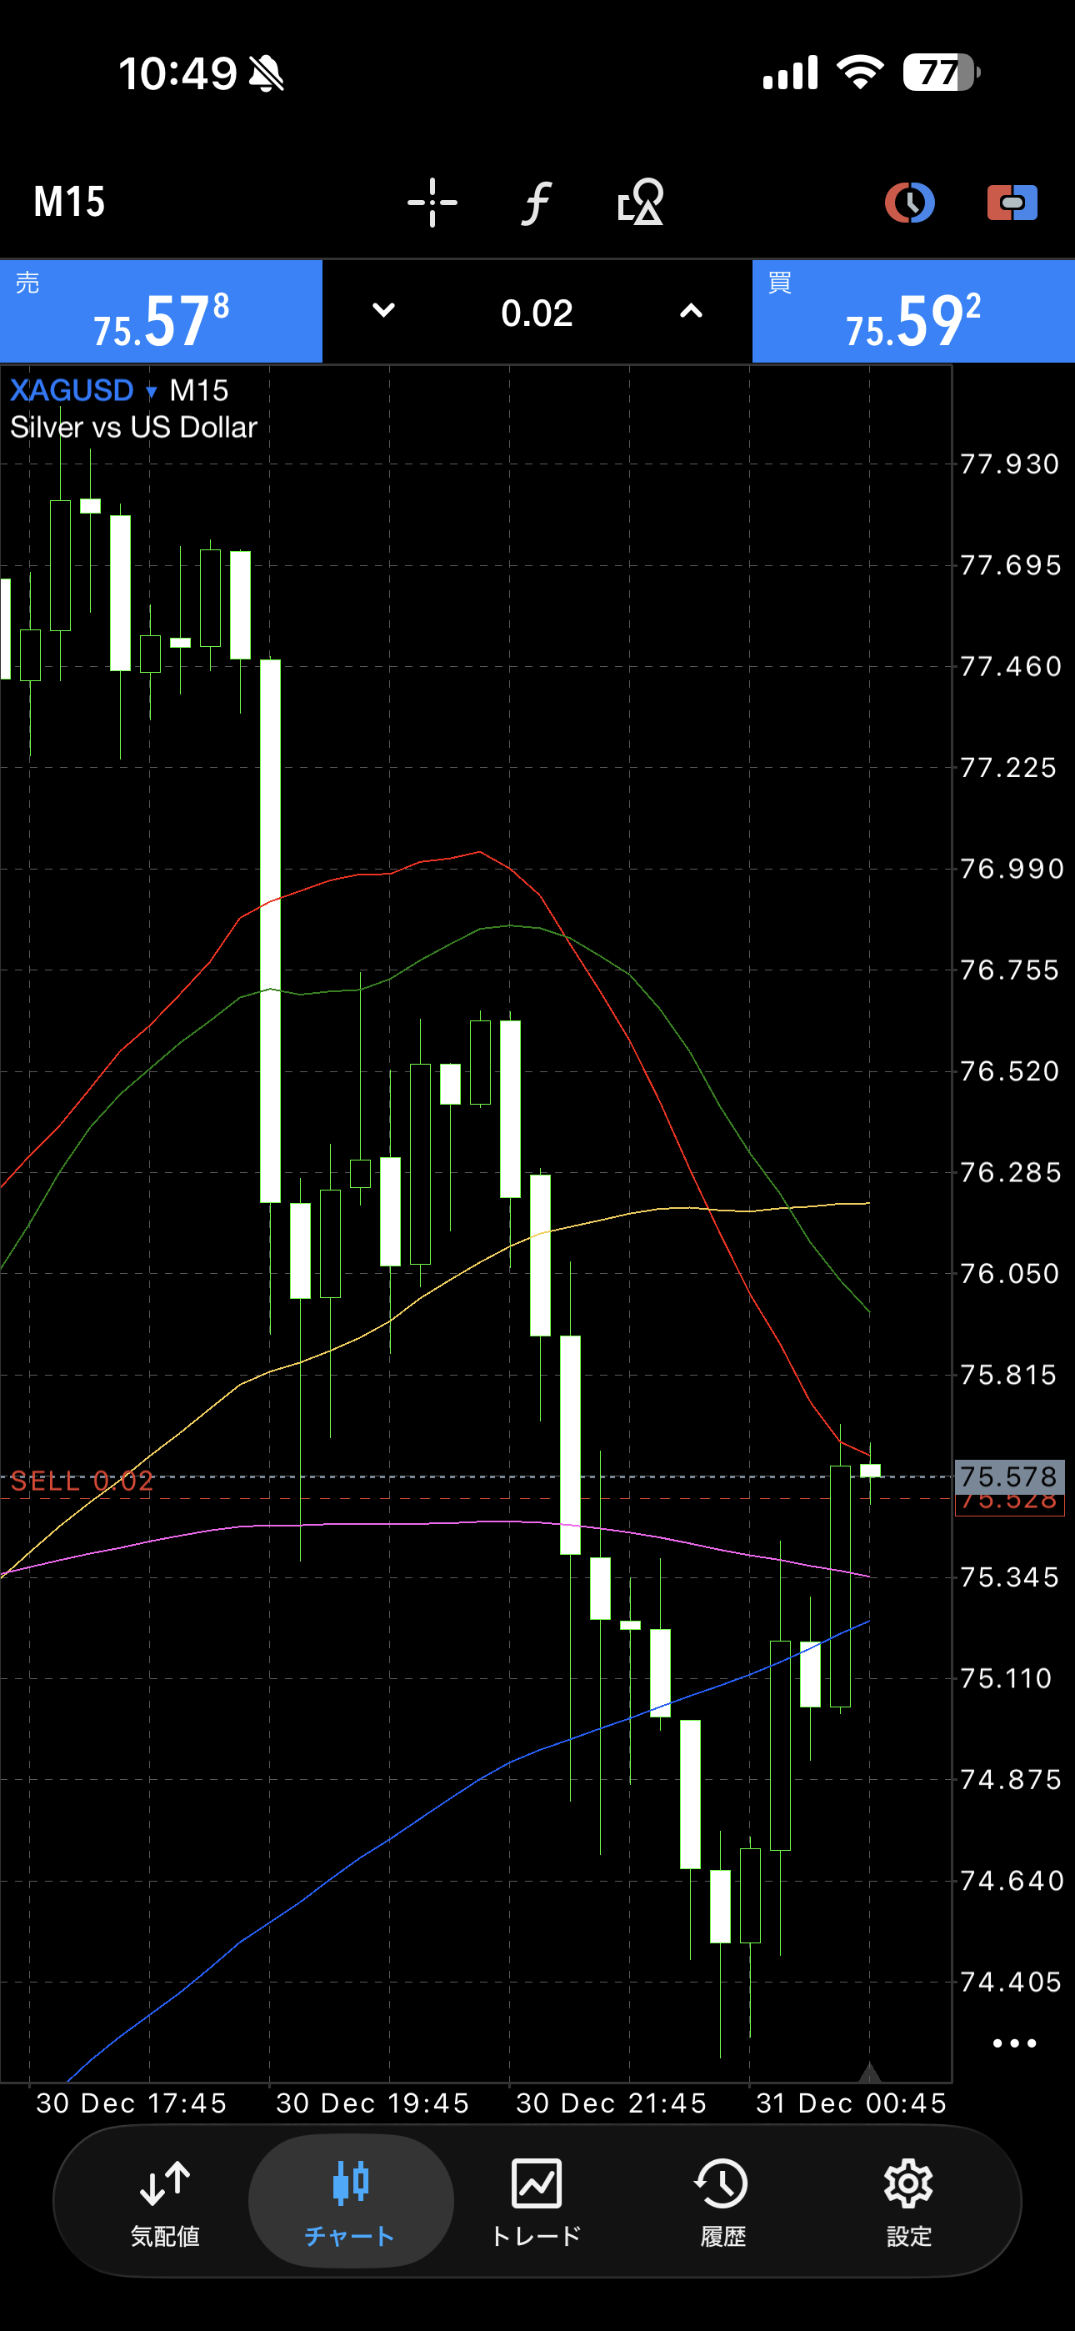The height and width of the screenshot is (2331, 1075).
Task: Open the M15 timeframe selector
Action: click(70, 202)
